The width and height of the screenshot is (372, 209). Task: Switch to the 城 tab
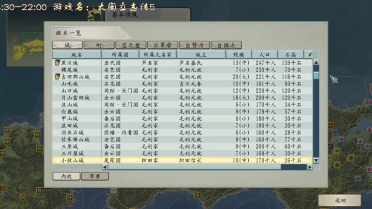[x=67, y=45]
